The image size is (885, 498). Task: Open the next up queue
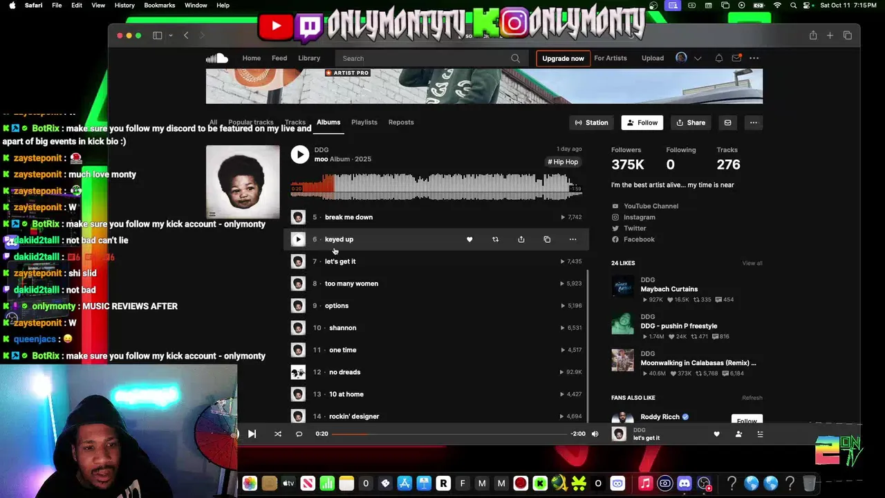pyautogui.click(x=760, y=434)
